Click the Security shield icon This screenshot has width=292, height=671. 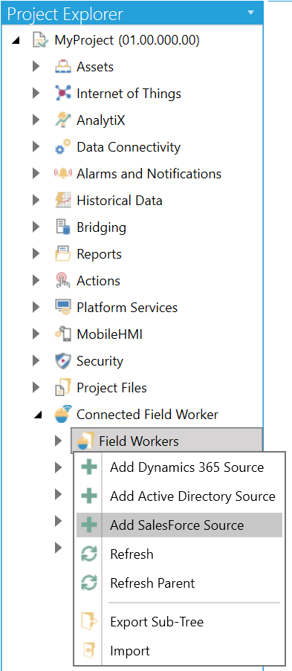63,360
